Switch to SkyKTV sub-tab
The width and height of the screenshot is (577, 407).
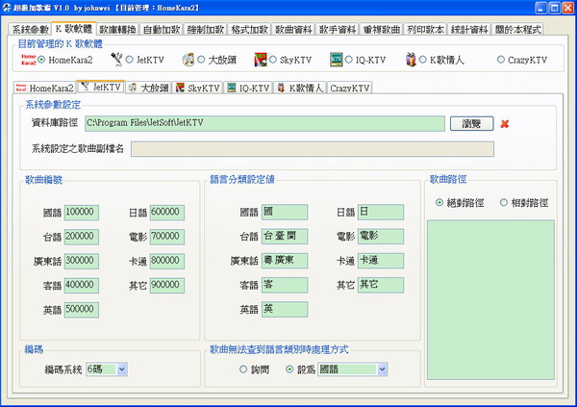point(197,88)
